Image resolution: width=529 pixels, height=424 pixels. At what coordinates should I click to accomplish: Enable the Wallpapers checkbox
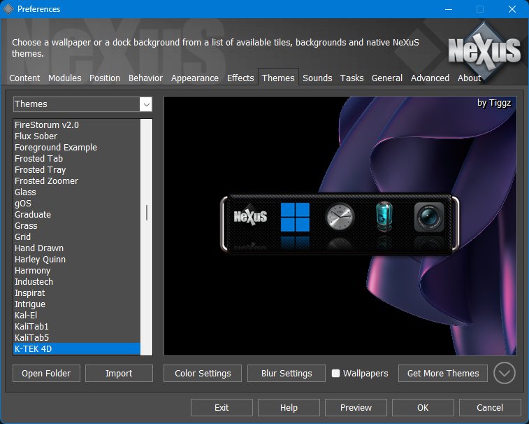[335, 373]
